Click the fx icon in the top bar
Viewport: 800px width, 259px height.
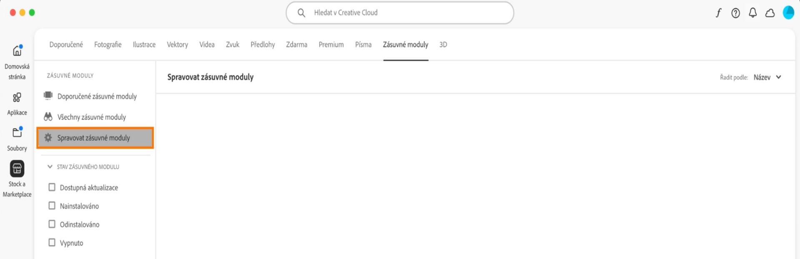[x=718, y=13]
